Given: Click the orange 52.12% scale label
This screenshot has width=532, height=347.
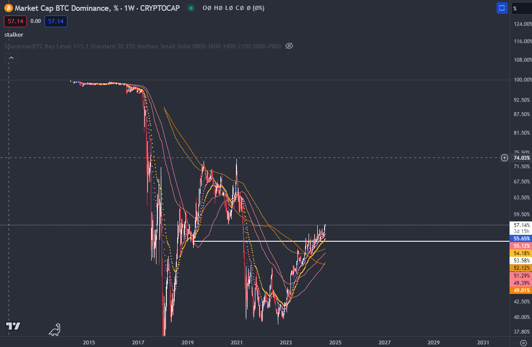Looking at the screenshot, I should coord(521,268).
